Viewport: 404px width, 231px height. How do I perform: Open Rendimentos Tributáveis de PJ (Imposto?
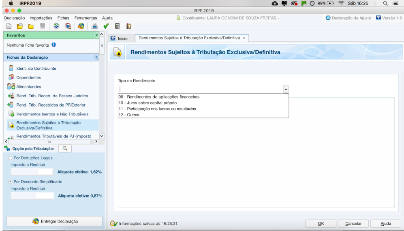(54, 136)
